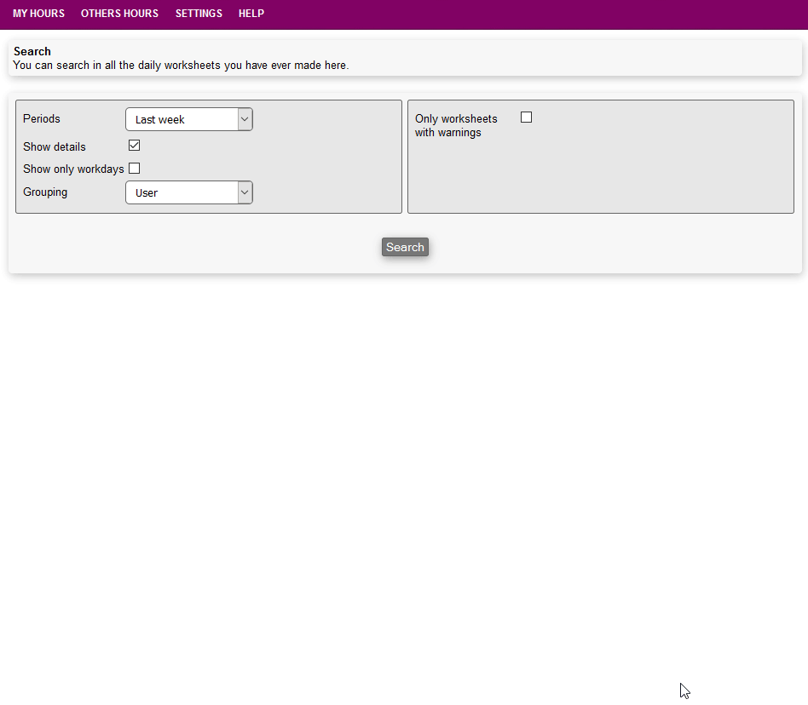Click the chevron arrow of the Periods dropdown
The height and width of the screenshot is (705, 808).
(245, 120)
